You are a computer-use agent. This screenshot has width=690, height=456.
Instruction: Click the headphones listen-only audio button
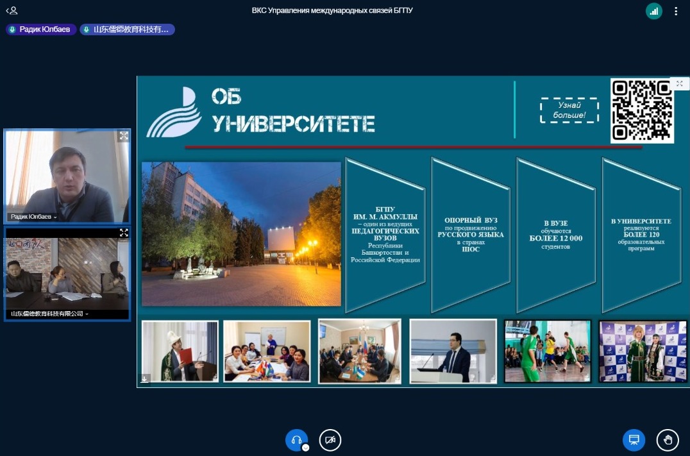pos(296,440)
